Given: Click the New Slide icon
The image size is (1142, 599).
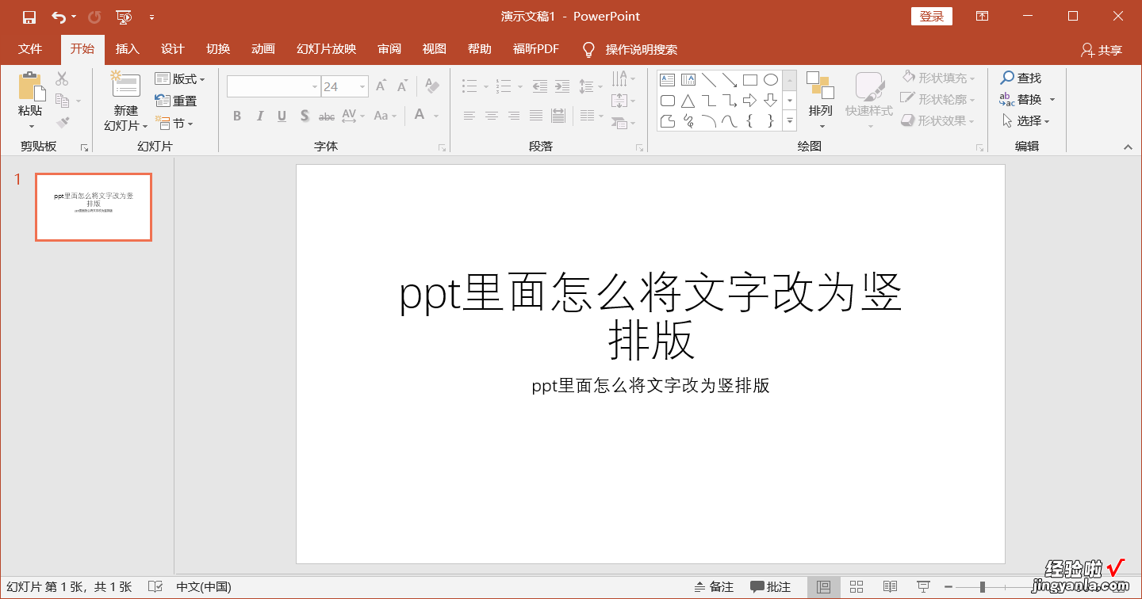Looking at the screenshot, I should [125, 85].
